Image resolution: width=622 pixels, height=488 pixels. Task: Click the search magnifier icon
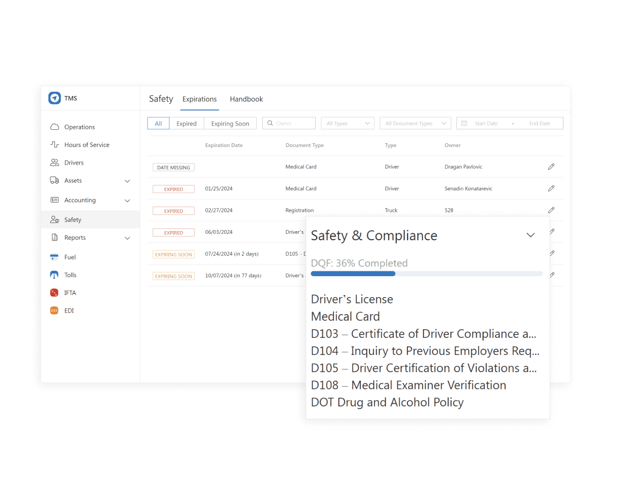click(x=270, y=123)
